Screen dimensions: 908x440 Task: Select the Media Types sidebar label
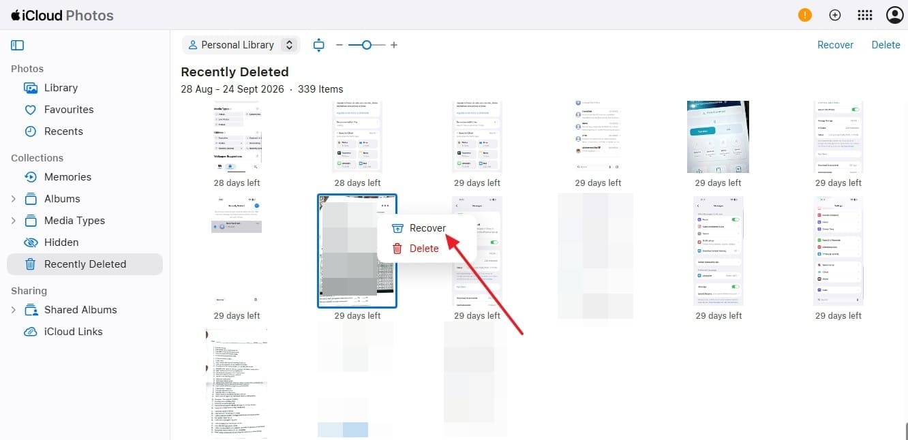point(74,221)
